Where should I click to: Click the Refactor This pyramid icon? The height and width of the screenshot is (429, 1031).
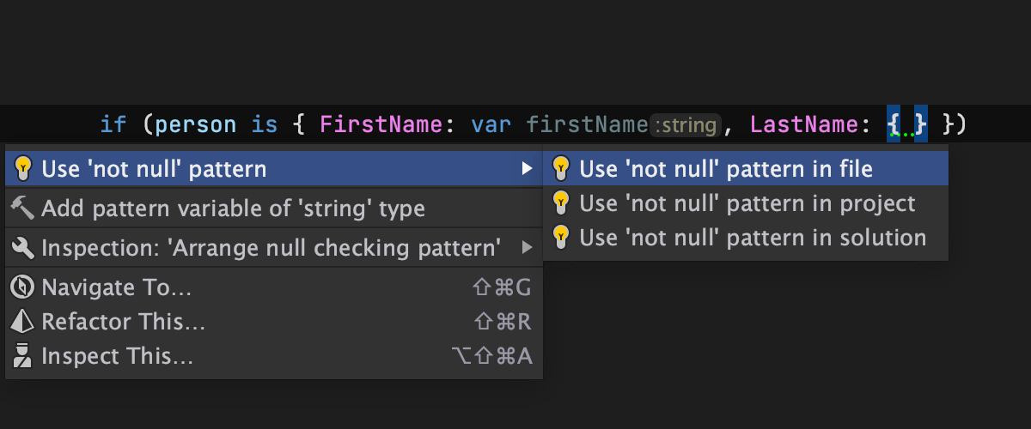pos(23,322)
